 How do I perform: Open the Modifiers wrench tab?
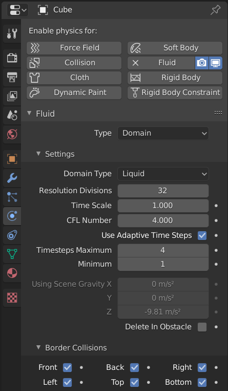pyautogui.click(x=12, y=178)
